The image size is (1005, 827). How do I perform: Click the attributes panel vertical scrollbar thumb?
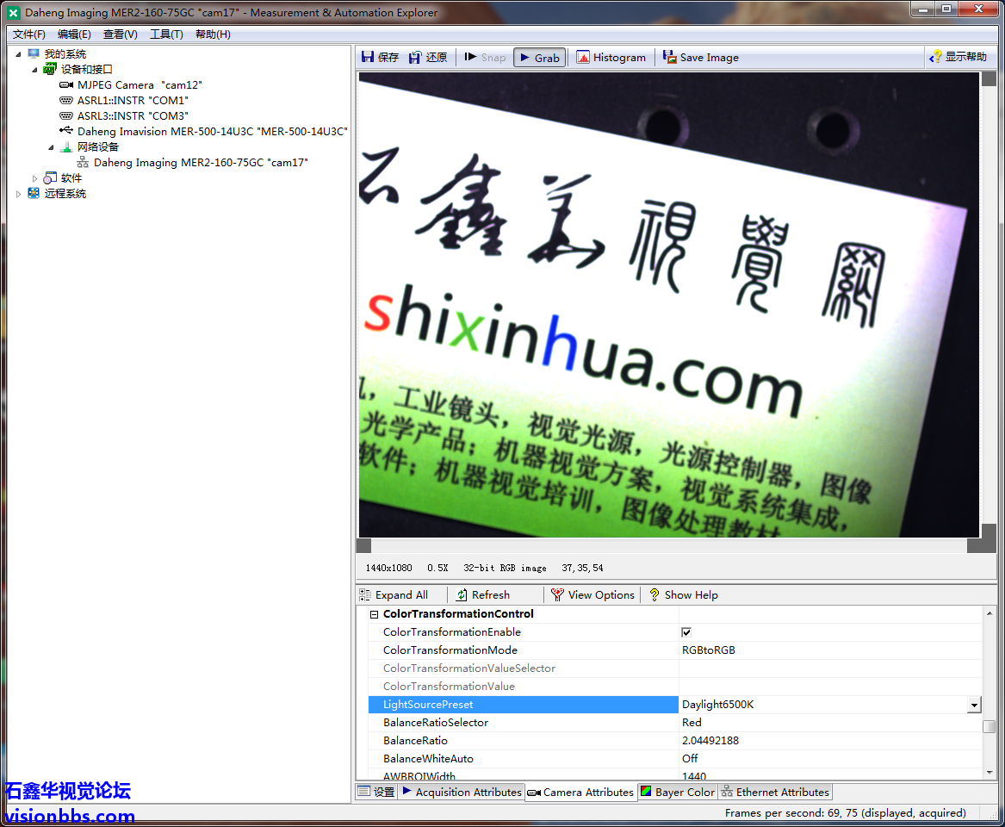pos(989,725)
